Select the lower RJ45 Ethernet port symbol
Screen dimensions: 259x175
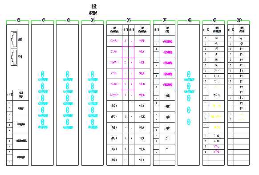14,57
